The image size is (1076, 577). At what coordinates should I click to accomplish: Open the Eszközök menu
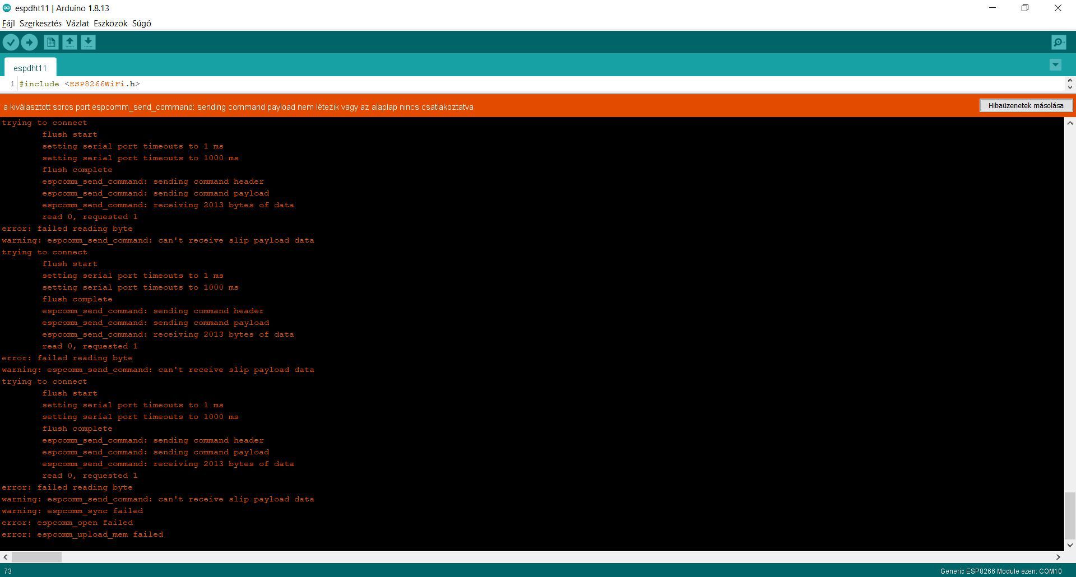tap(110, 24)
